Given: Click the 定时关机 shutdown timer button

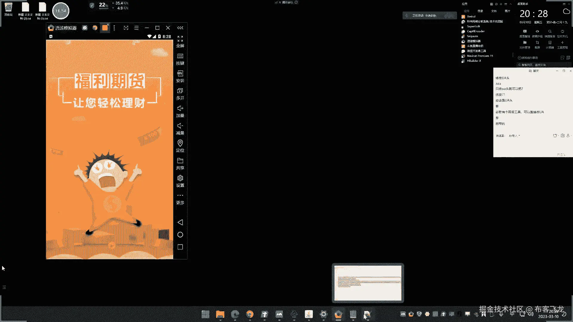Looking at the screenshot, I should click(x=562, y=33).
